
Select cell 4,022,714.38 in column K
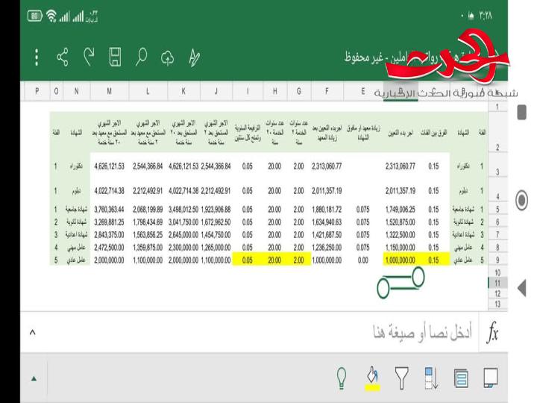coord(183,191)
